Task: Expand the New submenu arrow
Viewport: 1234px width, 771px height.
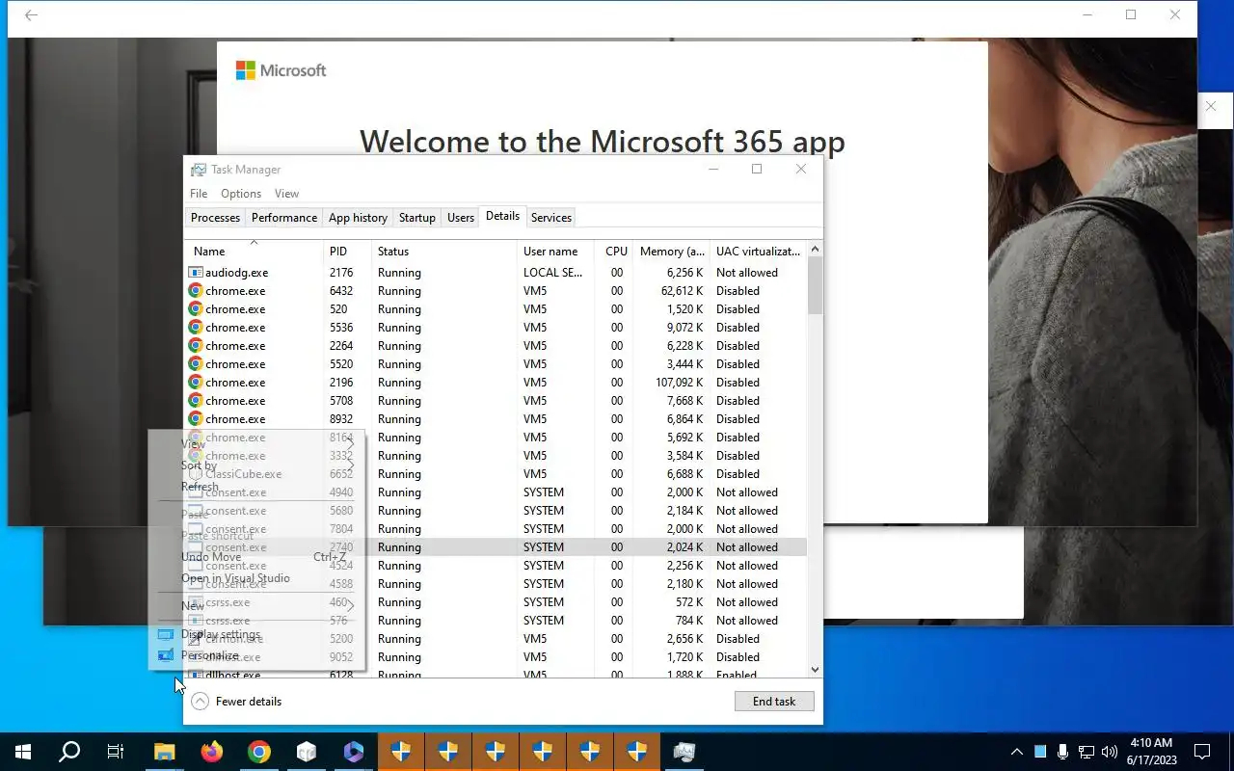Action: click(351, 606)
